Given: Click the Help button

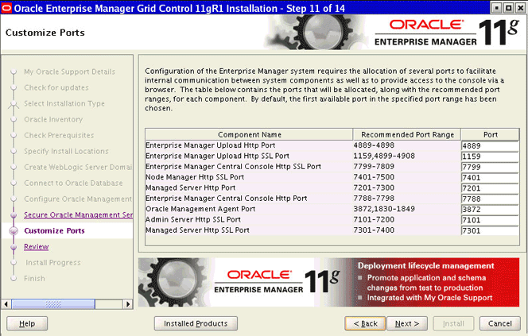Looking at the screenshot, I should click(27, 323).
